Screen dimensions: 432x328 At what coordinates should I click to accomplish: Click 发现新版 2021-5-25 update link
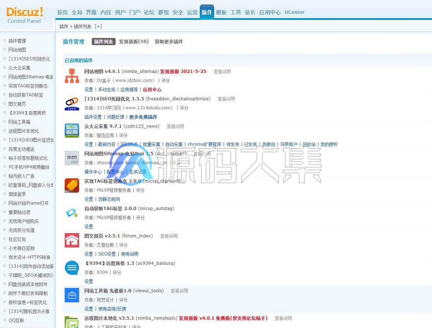tap(183, 71)
